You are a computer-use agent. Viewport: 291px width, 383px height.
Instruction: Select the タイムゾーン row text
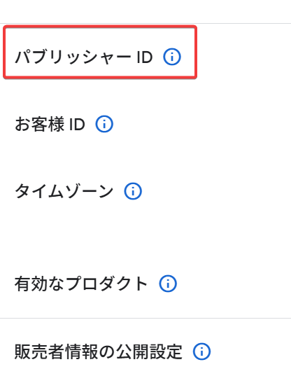[64, 191]
